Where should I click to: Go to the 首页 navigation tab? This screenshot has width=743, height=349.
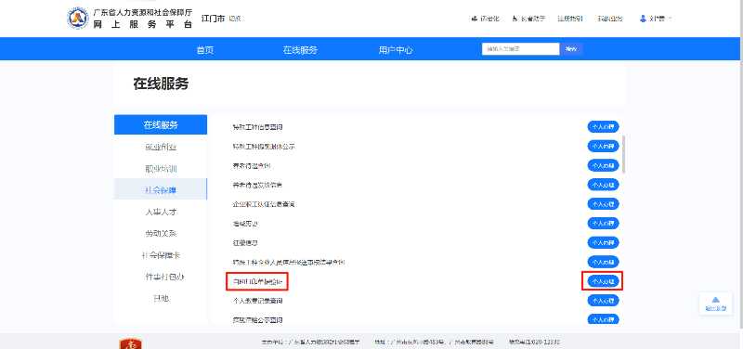pos(204,50)
